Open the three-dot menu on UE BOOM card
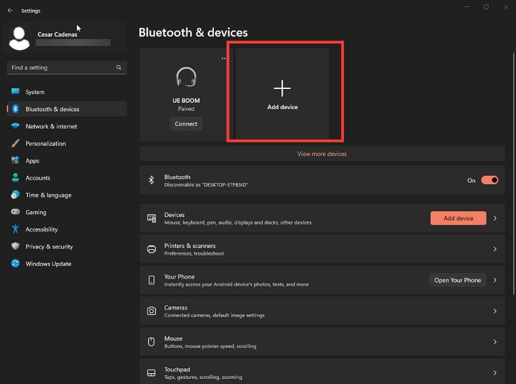This screenshot has width=516, height=384. coord(224,59)
